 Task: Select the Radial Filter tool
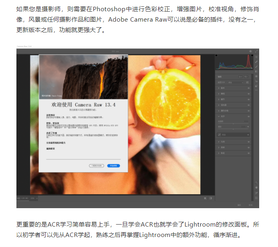(256, 76)
